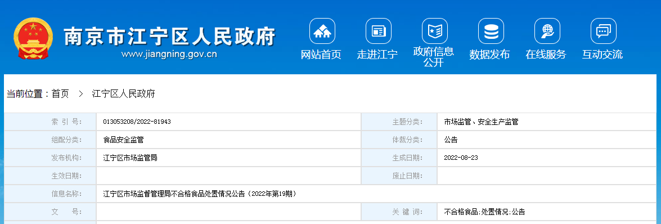
Task: Open the 走进江宁 newspaper icon
Action: click(x=379, y=31)
